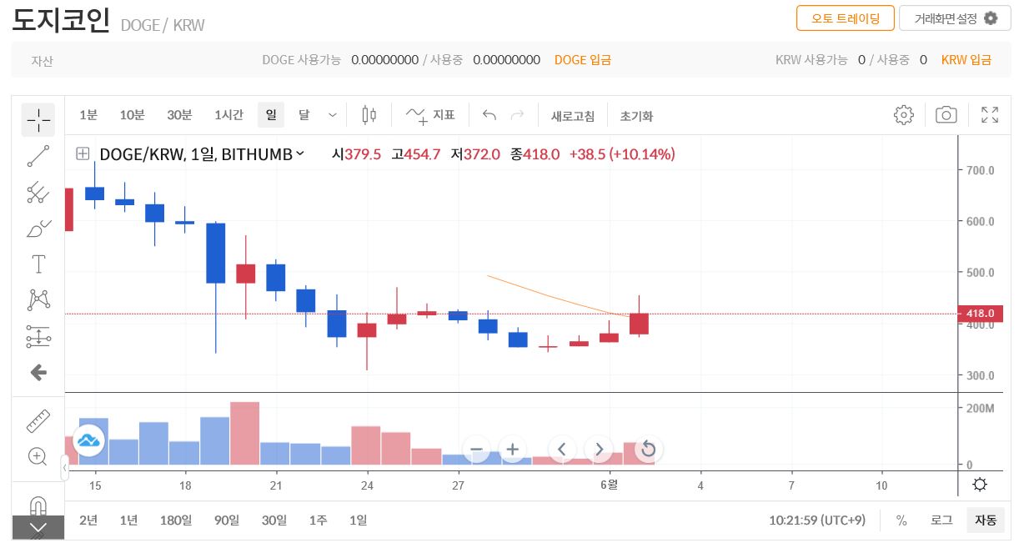This screenshot has width=1024, height=543.
Task: Click the KRW 입금 deposit link
Action: 966,60
